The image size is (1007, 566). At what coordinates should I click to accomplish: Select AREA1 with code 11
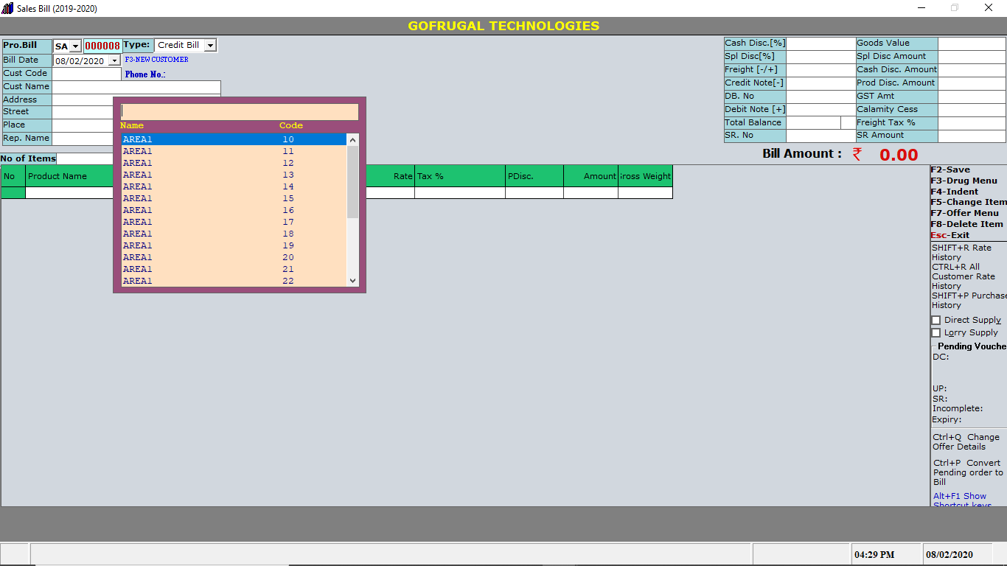point(234,151)
